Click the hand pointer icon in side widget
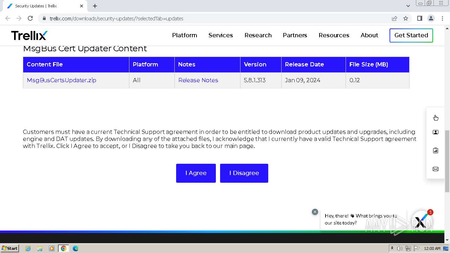The image size is (450, 253). tap(436, 117)
